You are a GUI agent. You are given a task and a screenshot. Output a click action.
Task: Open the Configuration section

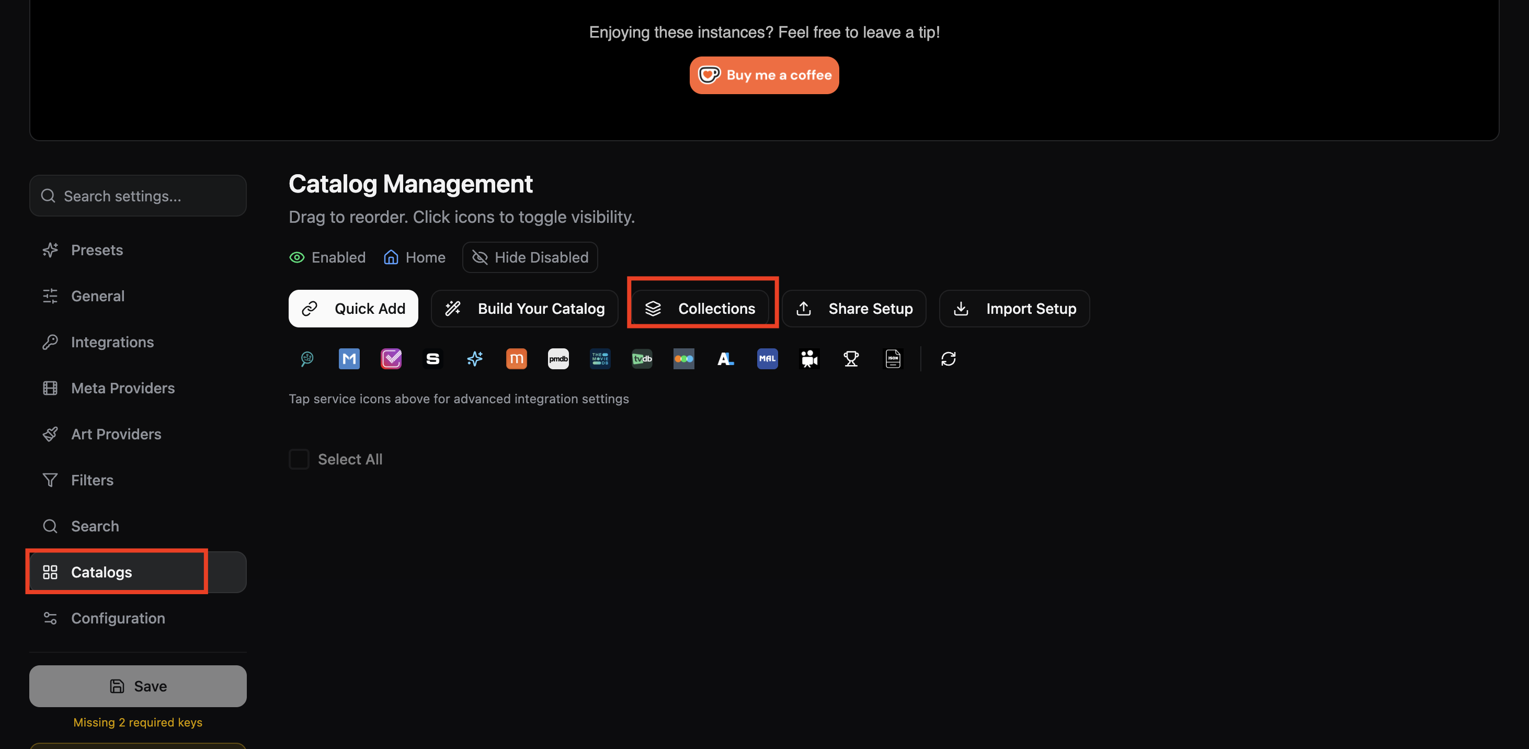coord(138,618)
